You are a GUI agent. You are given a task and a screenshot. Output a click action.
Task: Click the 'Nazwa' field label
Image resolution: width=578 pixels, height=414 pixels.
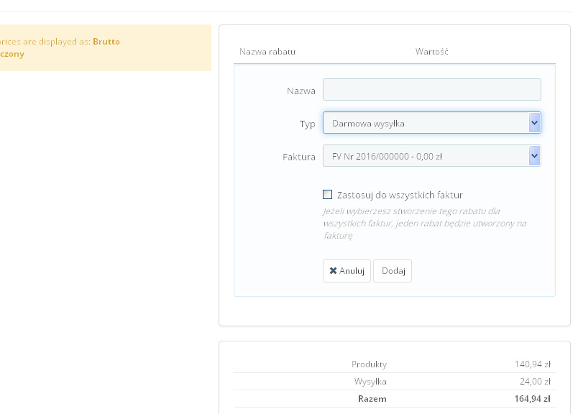301,91
